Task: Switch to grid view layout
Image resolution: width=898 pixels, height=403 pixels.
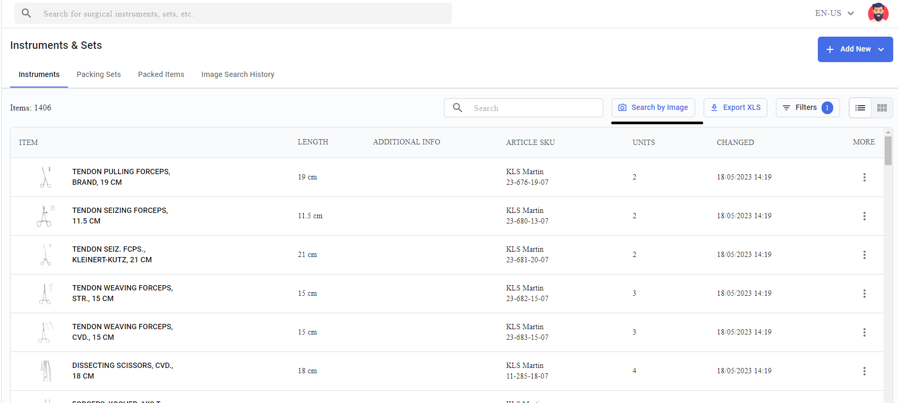Action: pyautogui.click(x=882, y=108)
